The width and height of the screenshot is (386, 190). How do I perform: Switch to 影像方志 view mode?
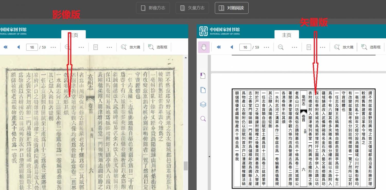pos(153,8)
